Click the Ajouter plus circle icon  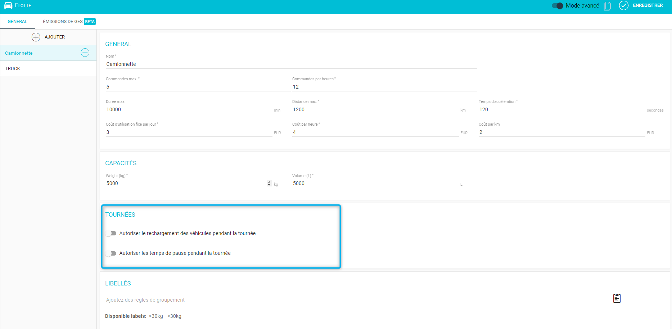(36, 37)
